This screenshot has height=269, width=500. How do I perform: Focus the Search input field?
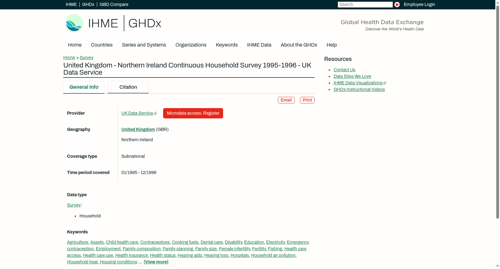pyautogui.click(x=365, y=4)
